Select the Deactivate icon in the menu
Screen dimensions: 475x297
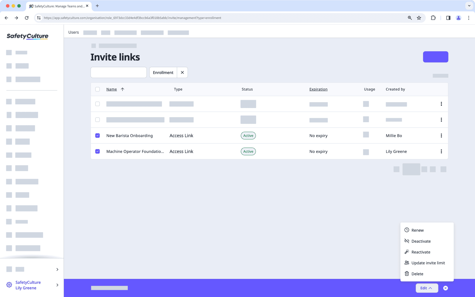click(407, 241)
